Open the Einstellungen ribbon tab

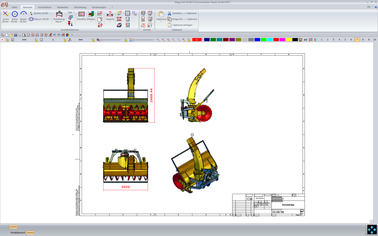(99, 7)
